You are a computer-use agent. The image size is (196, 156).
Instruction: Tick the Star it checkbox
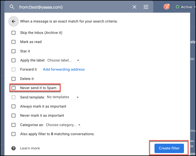[13, 51]
